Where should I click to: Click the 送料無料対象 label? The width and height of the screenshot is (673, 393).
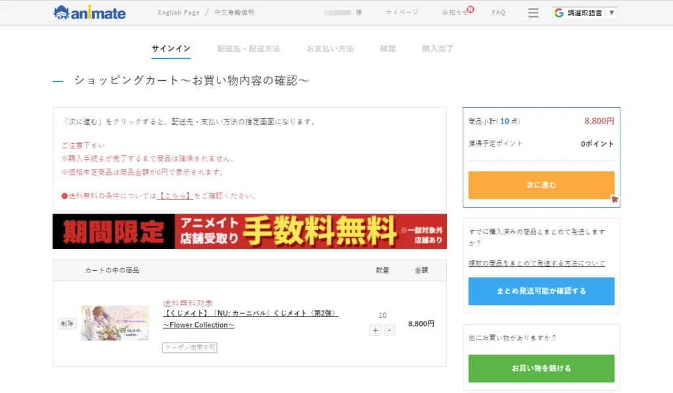187,303
